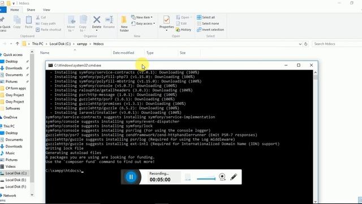Click the navigation pane scroll-up arrow
This screenshot has height=204, width=362.
click(x=32, y=52)
